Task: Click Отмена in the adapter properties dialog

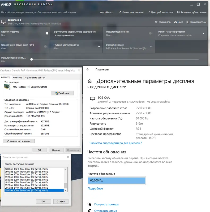Action: [56, 150]
